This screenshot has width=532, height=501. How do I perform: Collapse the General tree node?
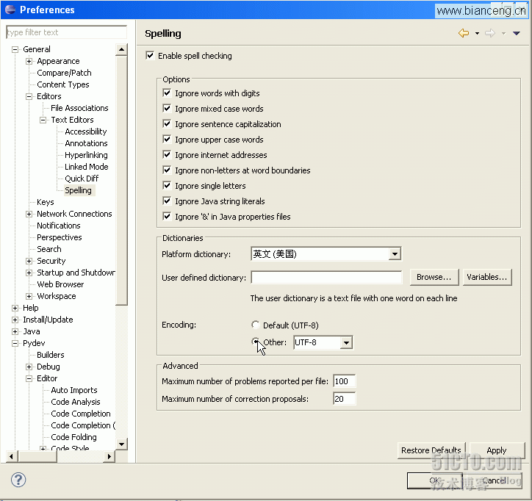click(15, 49)
